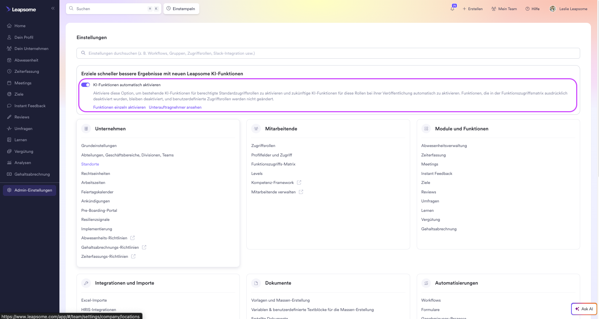Open Profilfelder und Zugriff
This screenshot has height=319, width=599.
271,155
